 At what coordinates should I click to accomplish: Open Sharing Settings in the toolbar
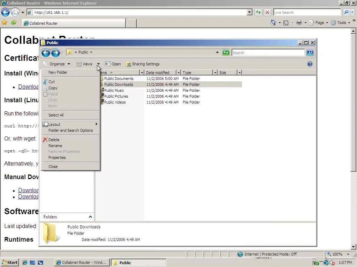point(143,64)
